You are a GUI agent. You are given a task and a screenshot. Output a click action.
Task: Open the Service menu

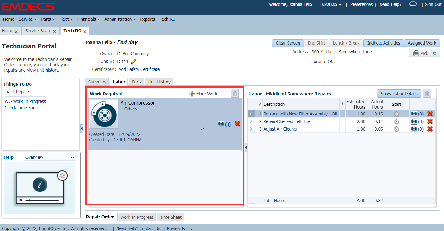coord(28,19)
